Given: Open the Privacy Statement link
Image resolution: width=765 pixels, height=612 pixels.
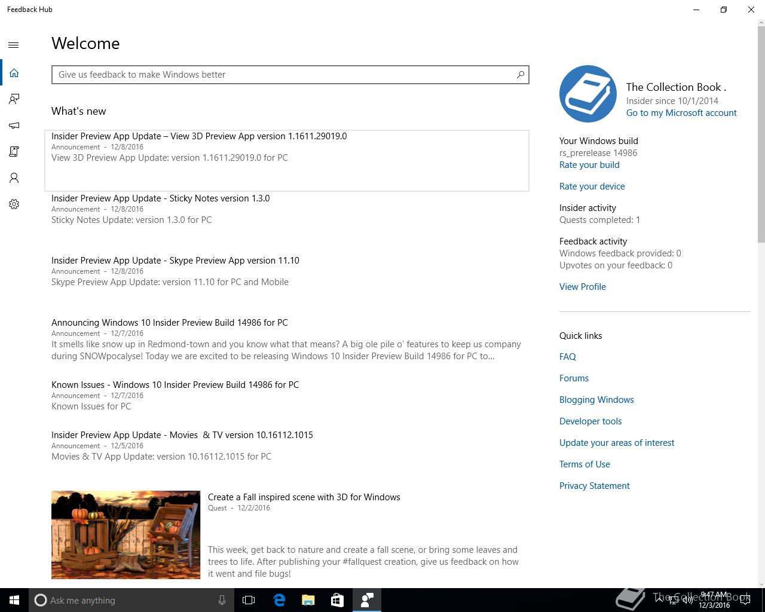Looking at the screenshot, I should [595, 486].
